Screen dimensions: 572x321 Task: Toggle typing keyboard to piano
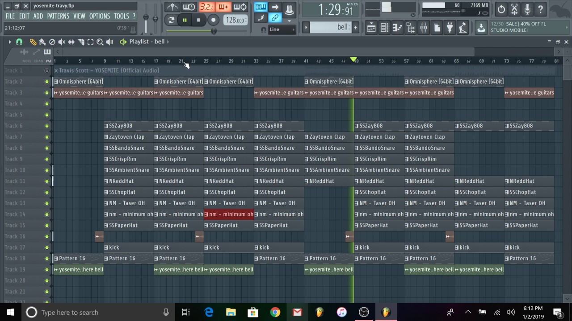pyautogui.click(x=261, y=7)
